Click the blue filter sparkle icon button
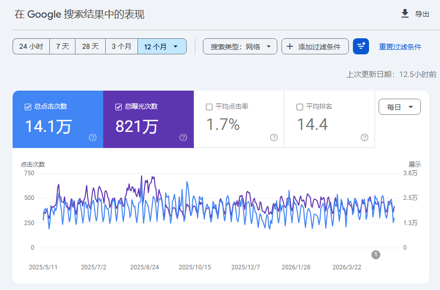 tap(361, 46)
